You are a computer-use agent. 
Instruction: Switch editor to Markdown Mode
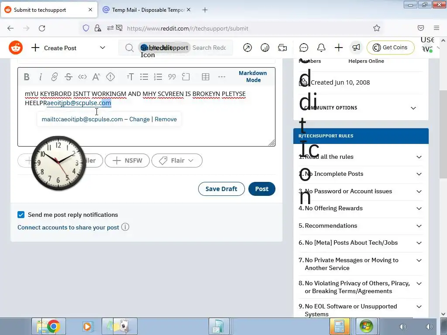tap(253, 76)
